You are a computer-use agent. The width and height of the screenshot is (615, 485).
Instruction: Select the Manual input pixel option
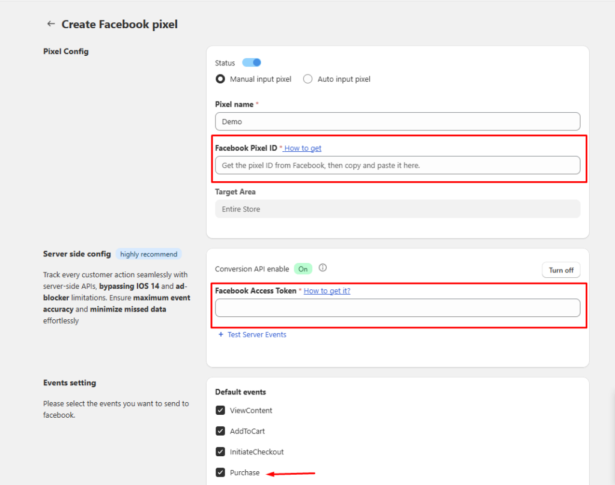tap(220, 79)
